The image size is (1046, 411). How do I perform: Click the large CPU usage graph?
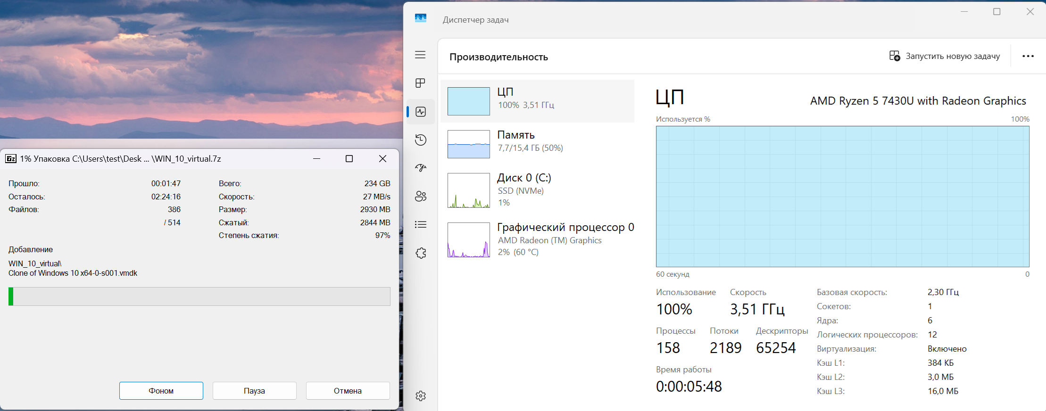[x=843, y=197]
